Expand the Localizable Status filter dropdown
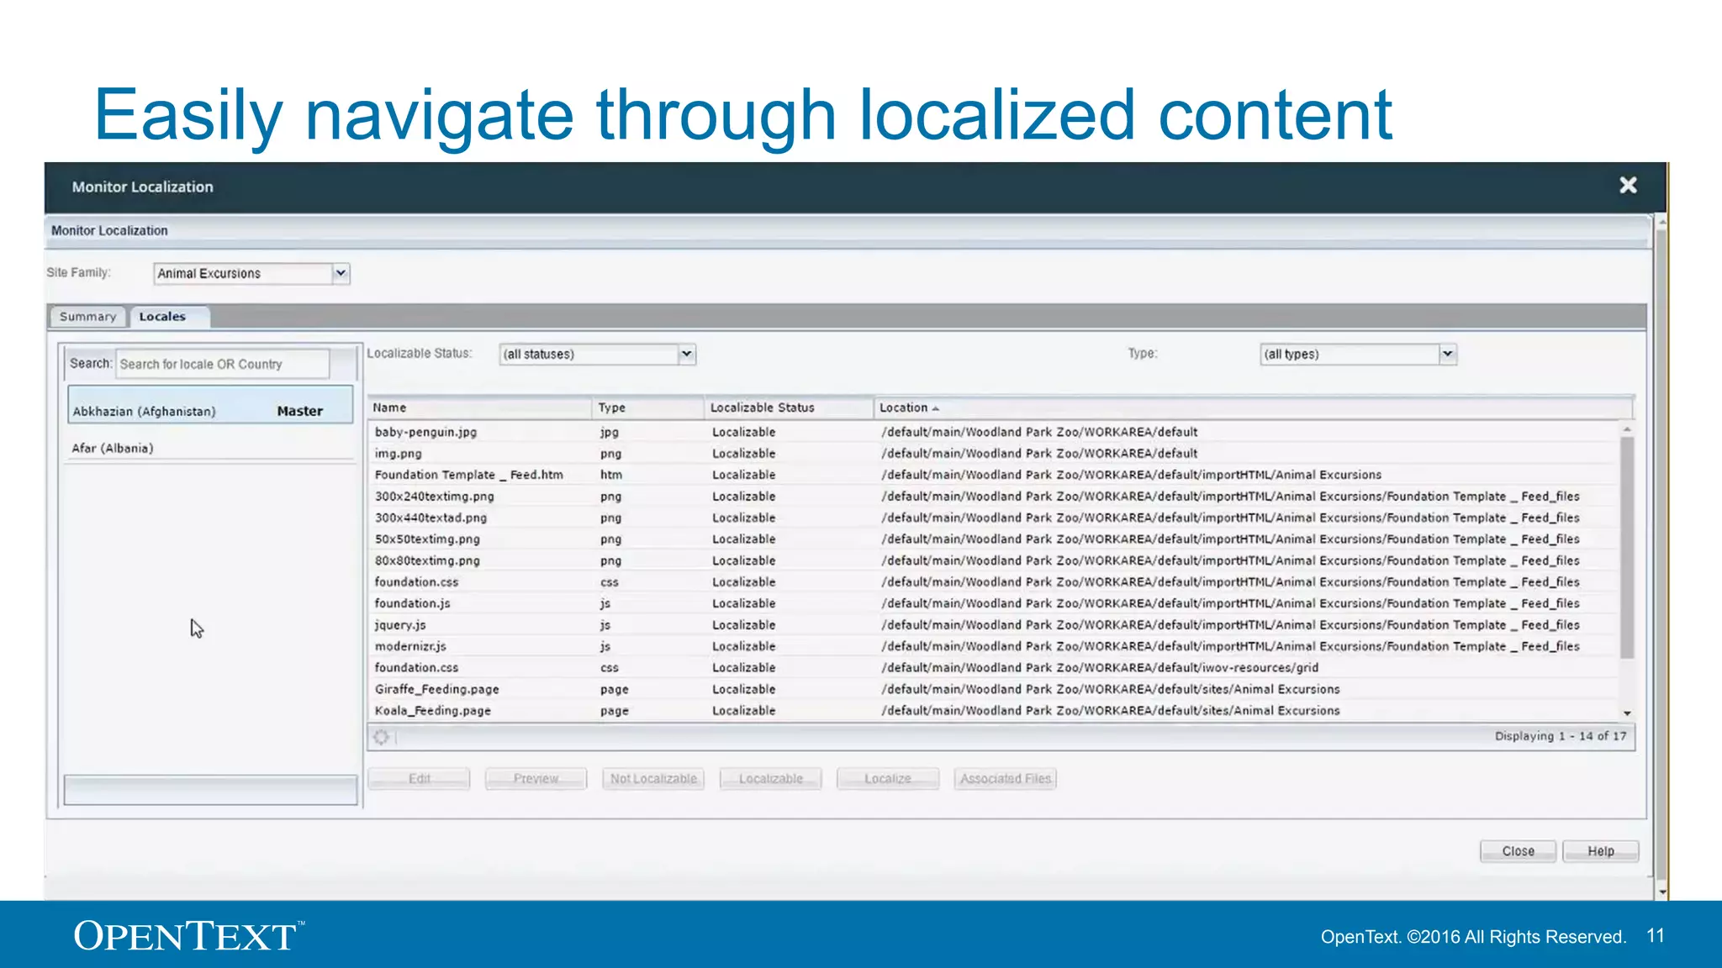 tap(686, 354)
